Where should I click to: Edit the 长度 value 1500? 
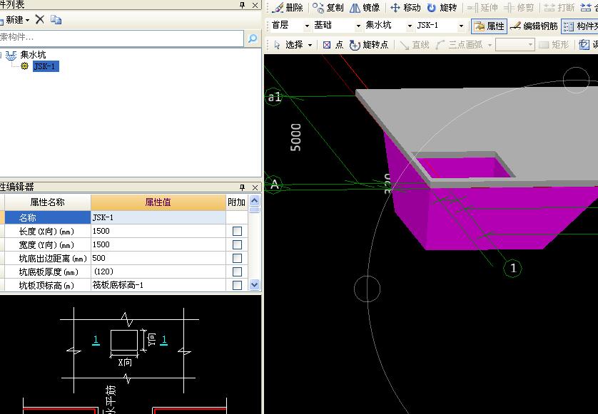(158, 231)
